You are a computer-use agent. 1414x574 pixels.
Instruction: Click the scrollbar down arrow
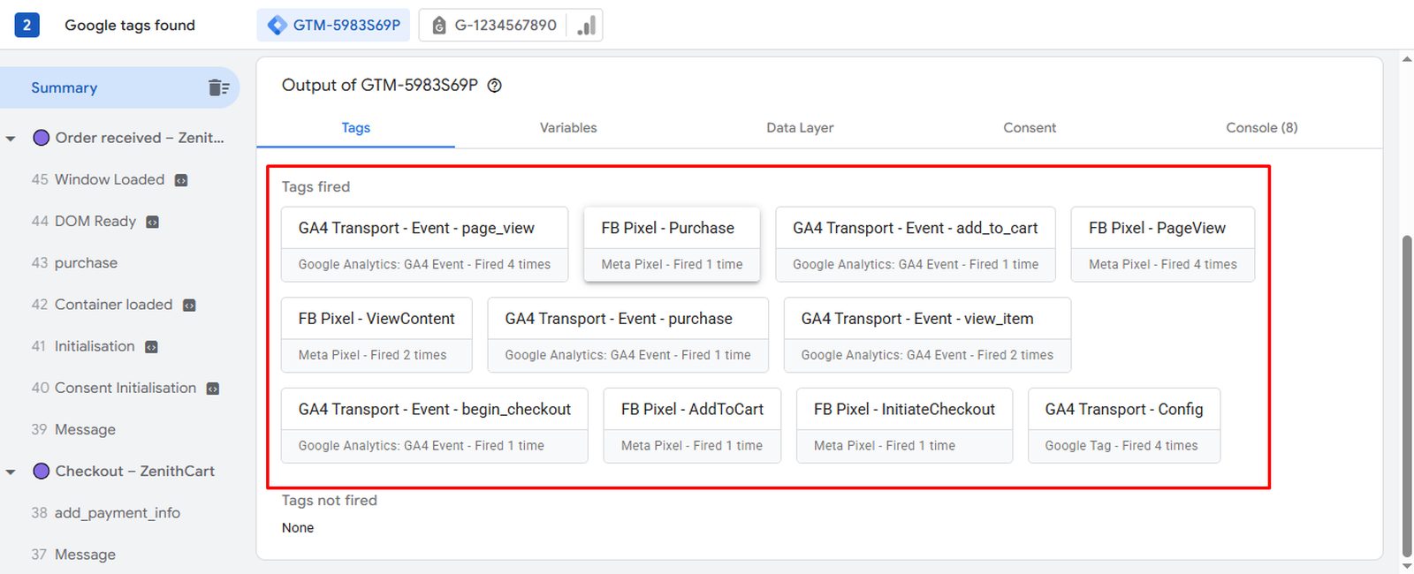pyautogui.click(x=1407, y=566)
